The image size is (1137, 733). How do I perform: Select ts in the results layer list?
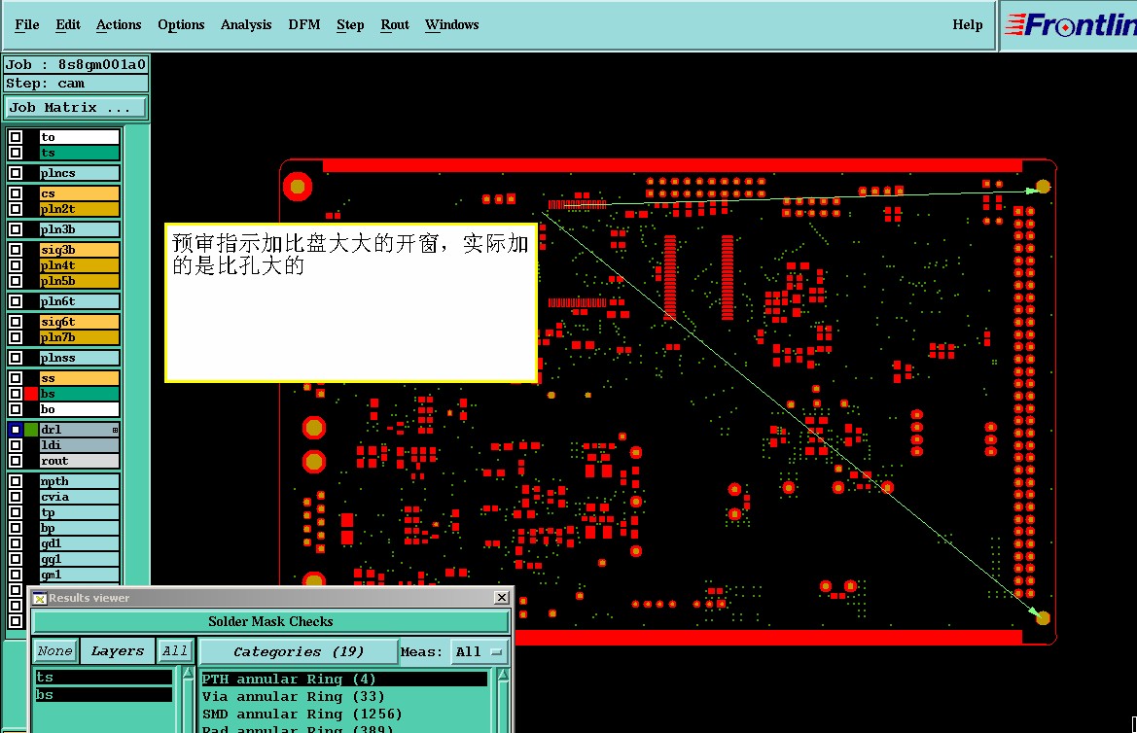click(104, 678)
